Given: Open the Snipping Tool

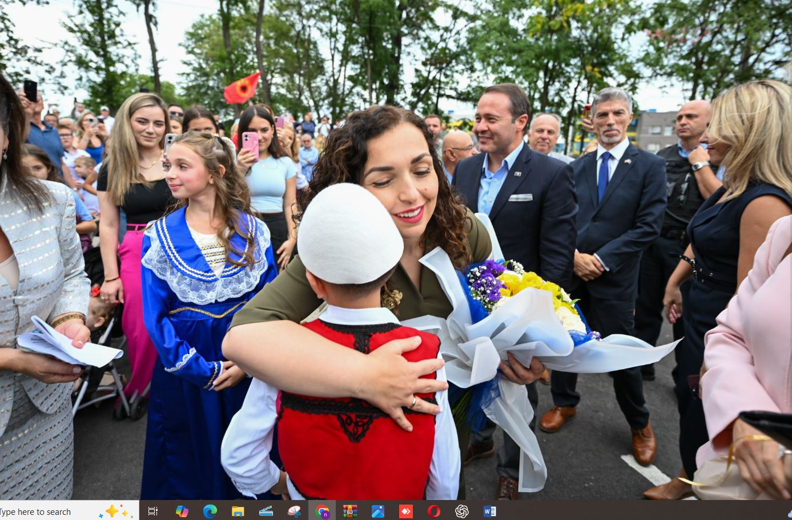Looking at the screenshot, I should [294, 511].
